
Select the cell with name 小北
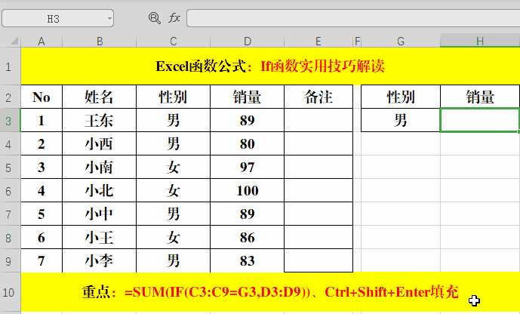point(99,191)
